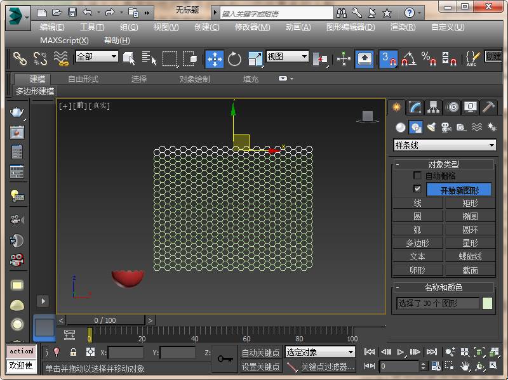Choose the Select and Link tool
Viewport: 508px width, 380px height.
(x=20, y=59)
